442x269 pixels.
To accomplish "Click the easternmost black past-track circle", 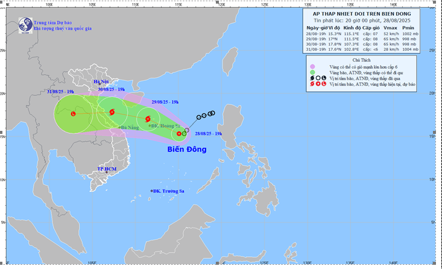I will tap(212, 113).
